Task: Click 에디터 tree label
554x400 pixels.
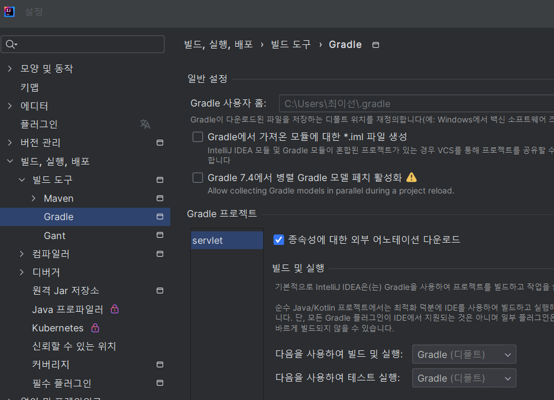Action: click(x=34, y=106)
